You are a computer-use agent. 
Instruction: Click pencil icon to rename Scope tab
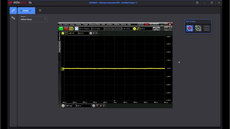click(30, 11)
